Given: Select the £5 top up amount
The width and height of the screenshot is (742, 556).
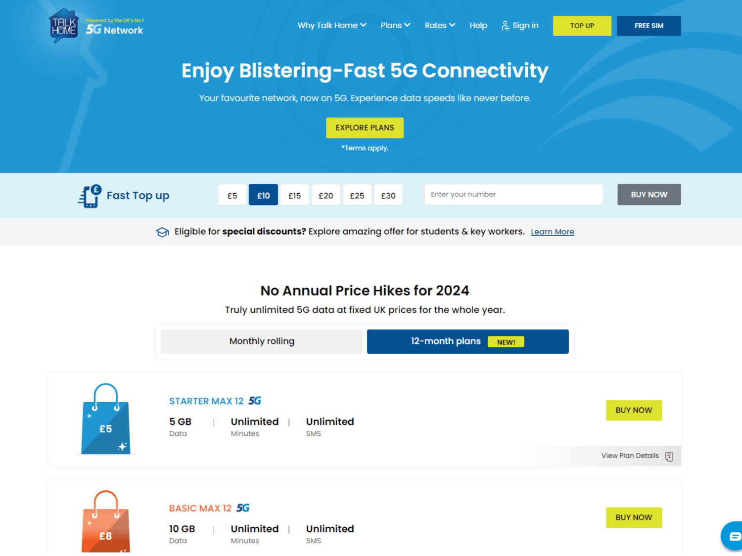Looking at the screenshot, I should coord(232,195).
